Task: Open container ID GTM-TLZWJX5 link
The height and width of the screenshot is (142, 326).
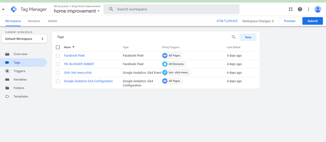Action: tap(227, 21)
